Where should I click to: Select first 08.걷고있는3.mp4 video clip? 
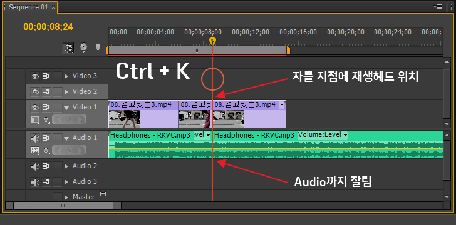143,114
